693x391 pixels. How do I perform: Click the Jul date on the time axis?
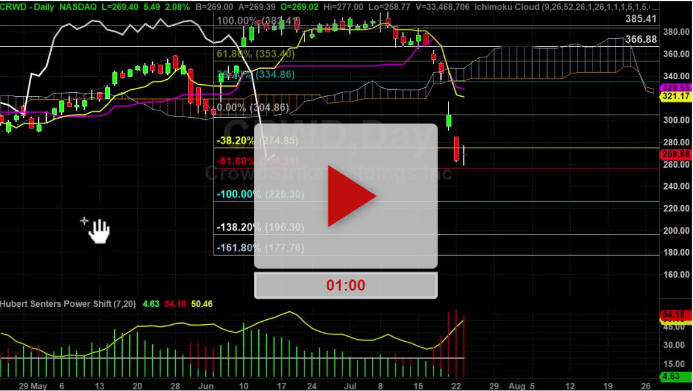350,386
